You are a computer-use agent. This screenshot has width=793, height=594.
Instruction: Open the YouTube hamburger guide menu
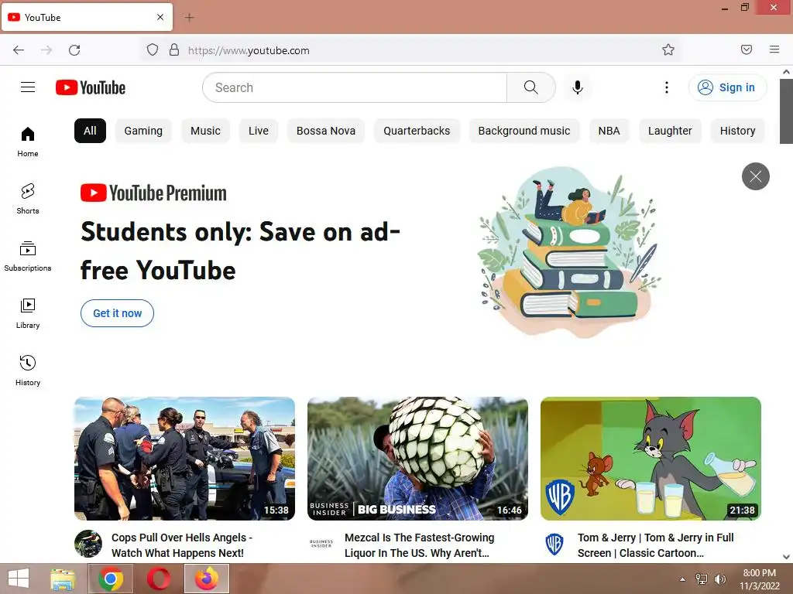click(28, 87)
